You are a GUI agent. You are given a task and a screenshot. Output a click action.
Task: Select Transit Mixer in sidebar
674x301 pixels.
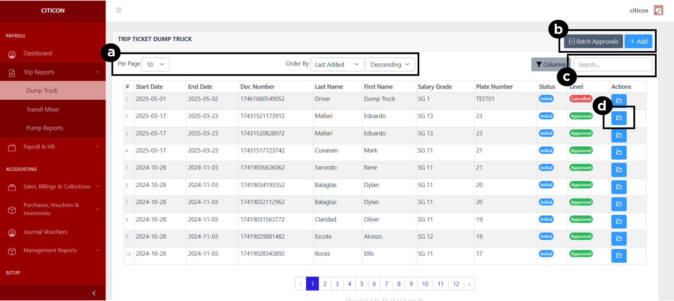click(x=43, y=109)
